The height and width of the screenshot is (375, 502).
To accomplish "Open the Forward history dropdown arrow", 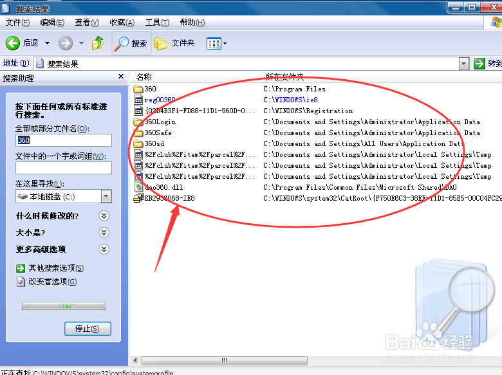I will (x=81, y=43).
